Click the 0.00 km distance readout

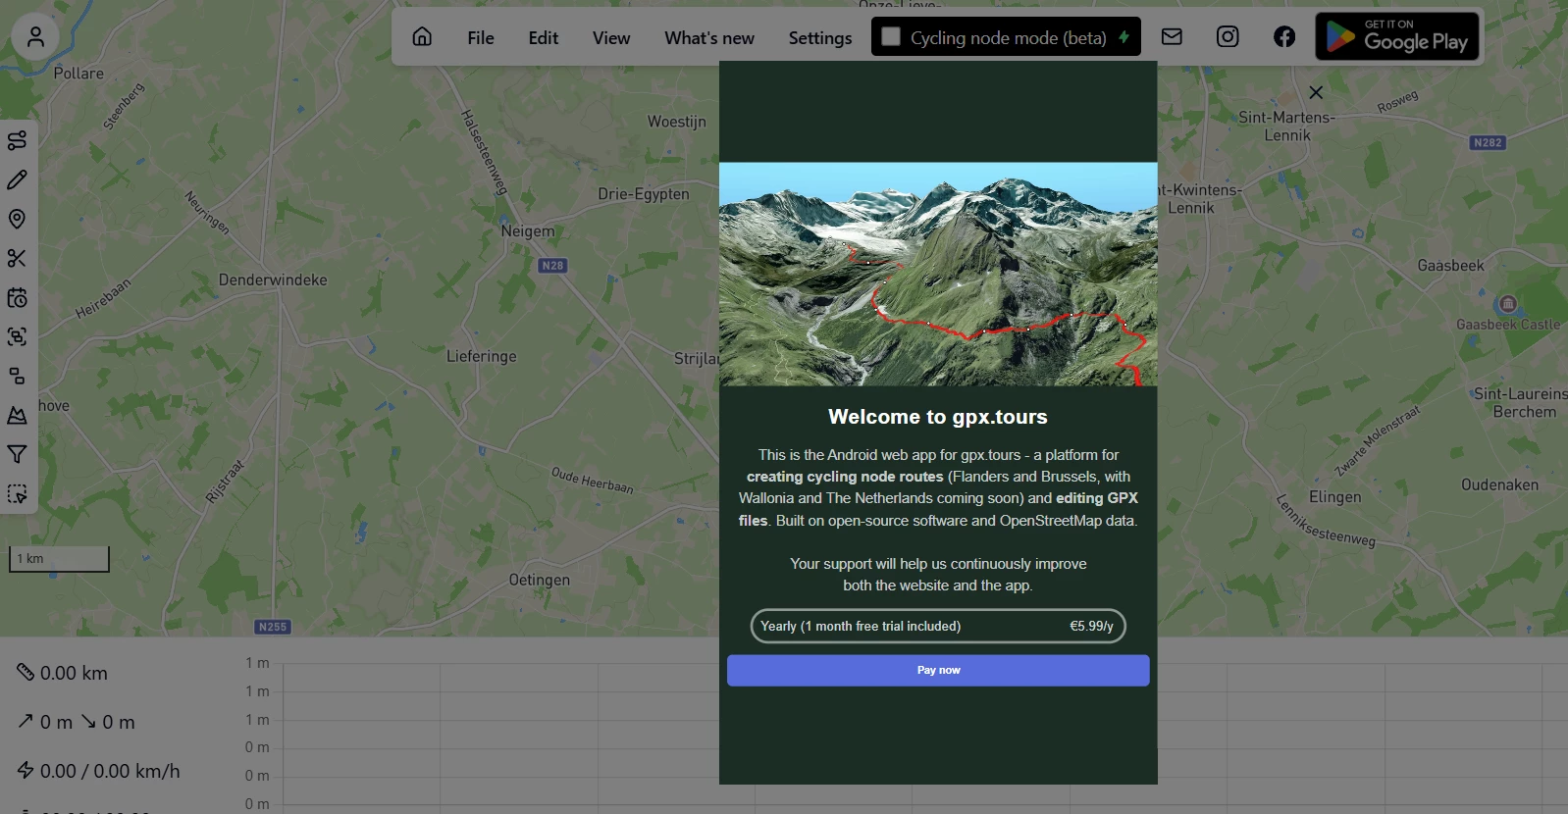[x=63, y=673]
